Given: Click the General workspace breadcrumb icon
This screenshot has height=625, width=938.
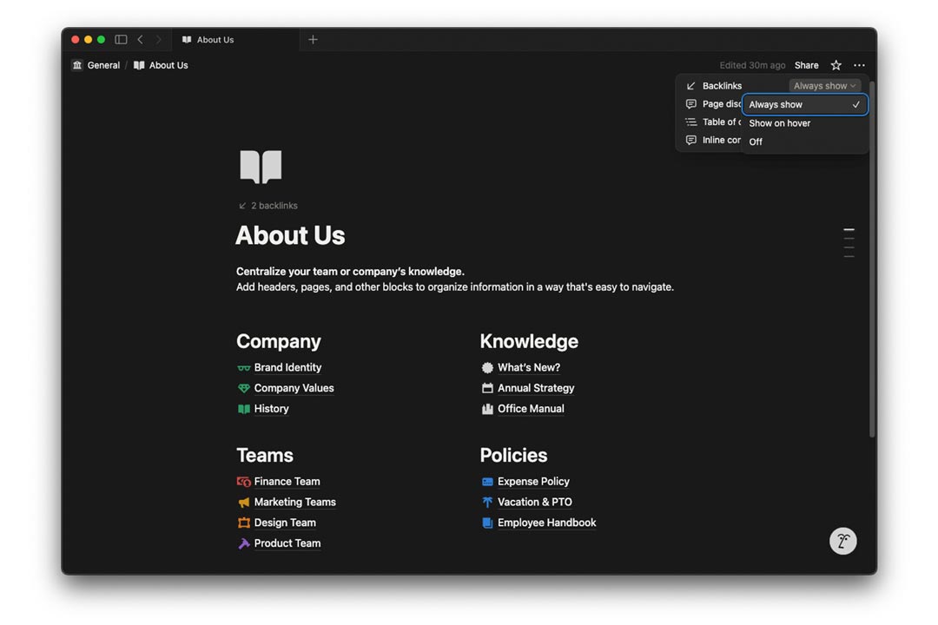Looking at the screenshot, I should [78, 65].
